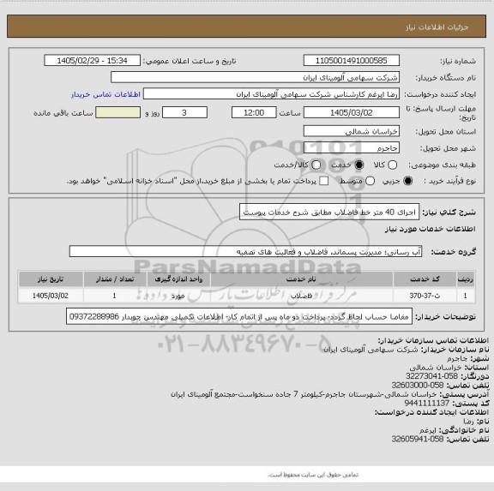This screenshot has width=494, height=491.
Task: Select the متوسط purchase process radio
Action: (x=370, y=181)
